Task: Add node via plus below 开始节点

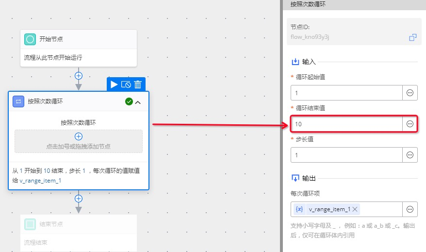Action: [x=79, y=76]
